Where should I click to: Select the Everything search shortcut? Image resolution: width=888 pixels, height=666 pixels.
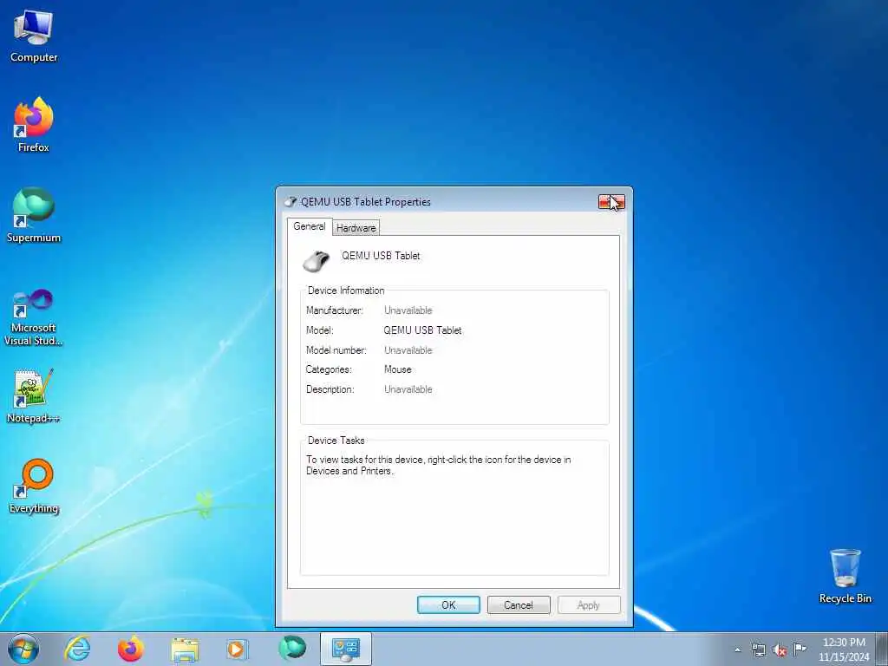(x=34, y=486)
